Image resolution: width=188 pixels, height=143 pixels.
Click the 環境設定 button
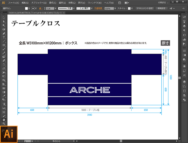click(x=161, y=8)
